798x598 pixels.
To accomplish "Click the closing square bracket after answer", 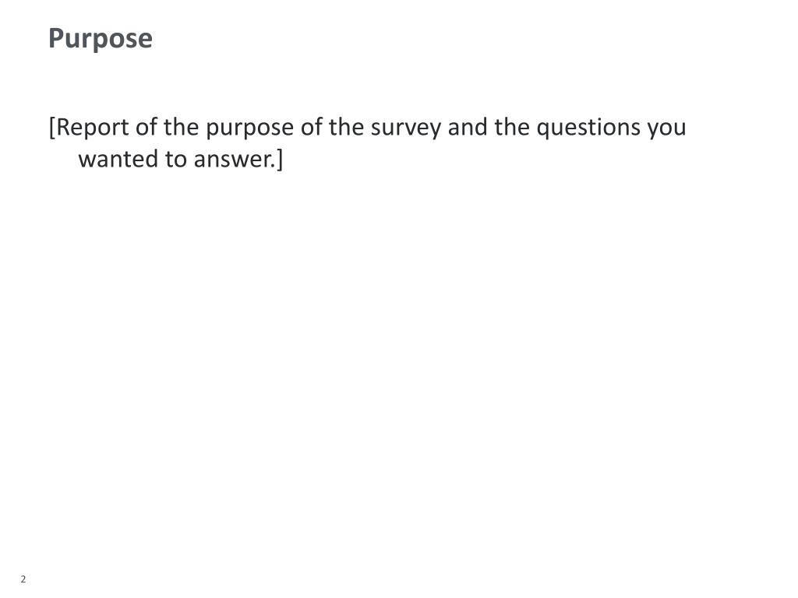I will pos(280,160).
